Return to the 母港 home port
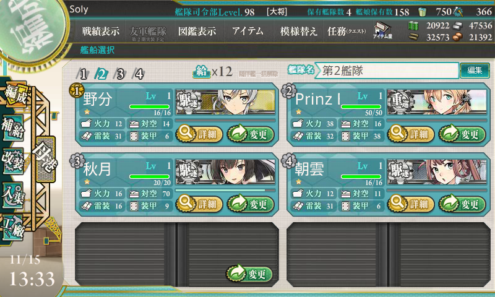 coord(46,159)
